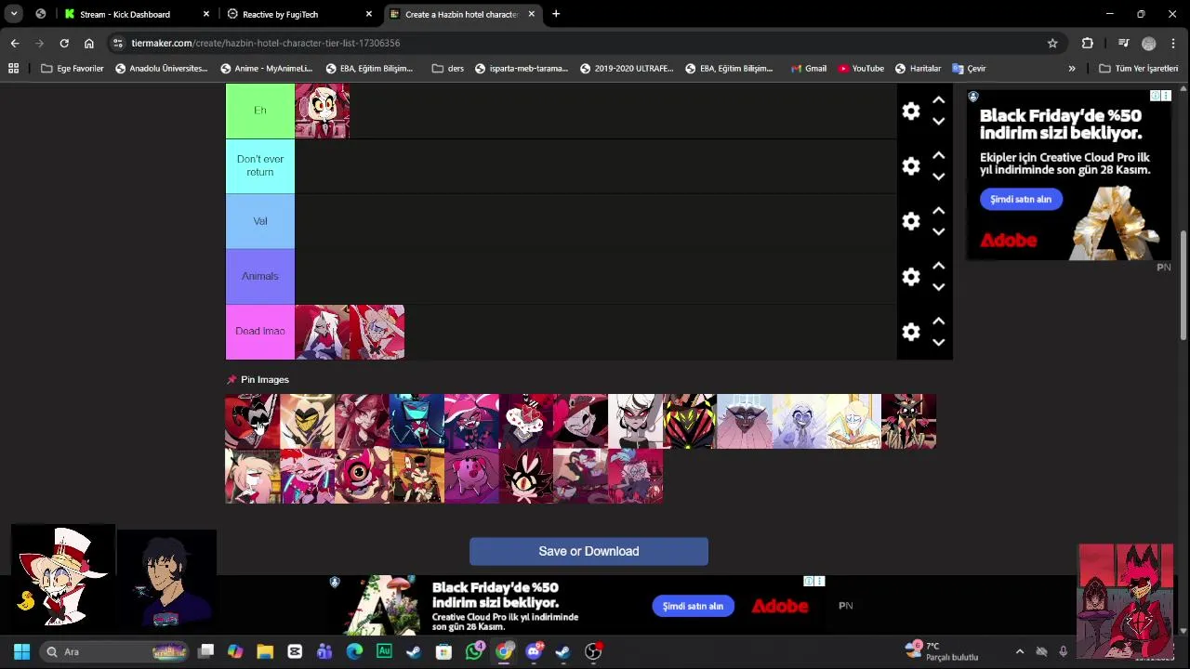Pick the black one-eyed cat thumbnail
Viewport: 1190px width, 669px height.
pos(526,476)
